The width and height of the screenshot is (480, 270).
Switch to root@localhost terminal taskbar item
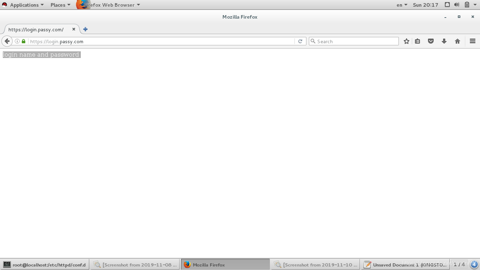click(45, 265)
